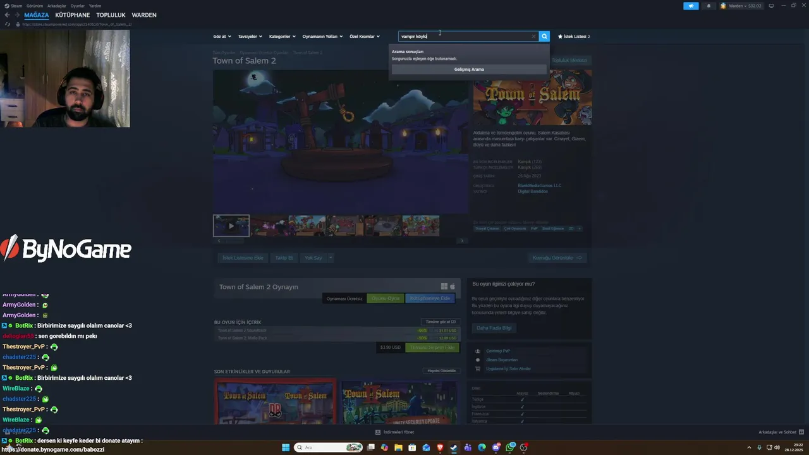This screenshot has width=809, height=455.
Task: Click the Steam taskbar icon
Action: (x=454, y=447)
